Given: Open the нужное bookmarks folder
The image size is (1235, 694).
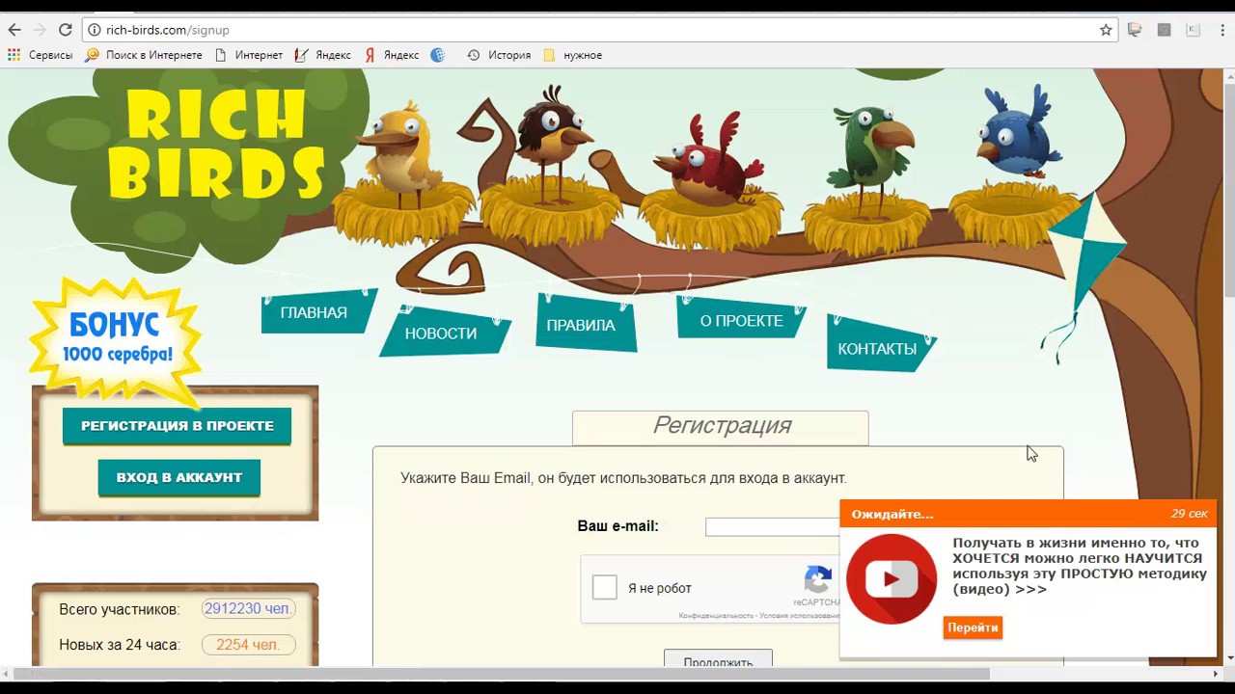Looking at the screenshot, I should click(573, 55).
